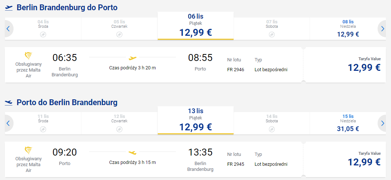Click the Ryanair harp logo on flight FR 2946
The height and width of the screenshot is (180, 391).
(x=28, y=56)
